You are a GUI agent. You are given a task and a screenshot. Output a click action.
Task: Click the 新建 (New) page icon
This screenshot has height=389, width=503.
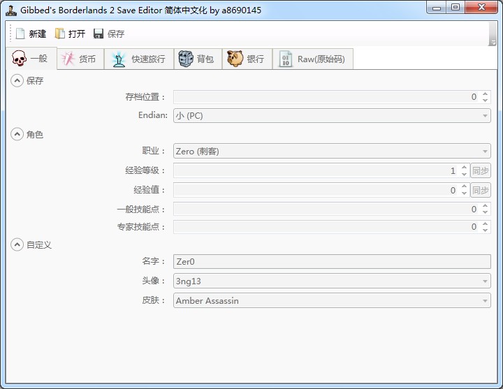(x=20, y=34)
